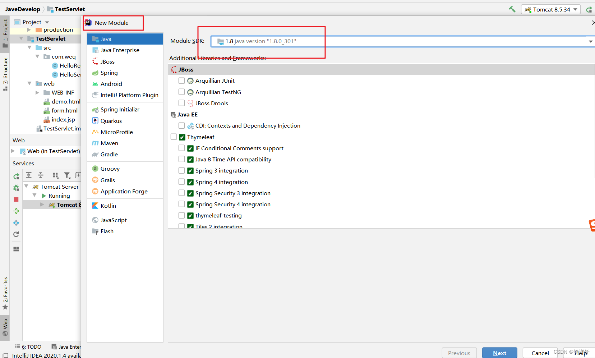Enable Spring 3 integration checkbox
Image resolution: width=595 pixels, height=358 pixels.
pos(181,170)
